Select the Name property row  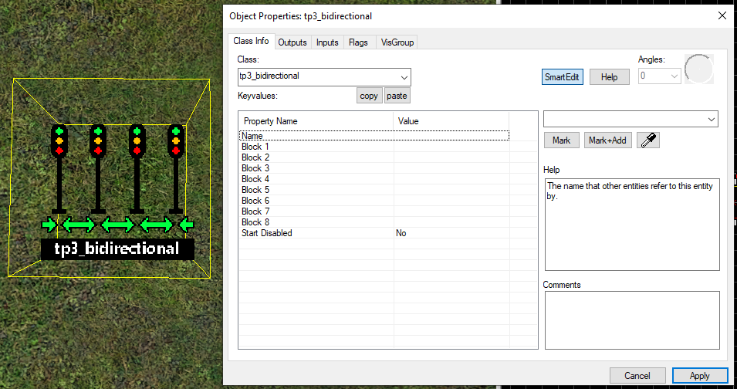coord(374,136)
